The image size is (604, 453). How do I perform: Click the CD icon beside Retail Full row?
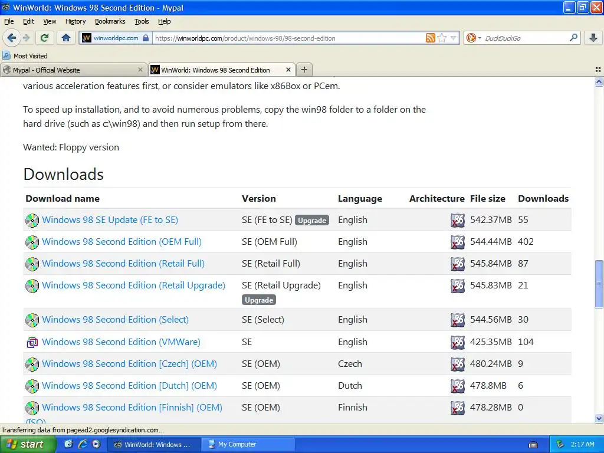32,264
